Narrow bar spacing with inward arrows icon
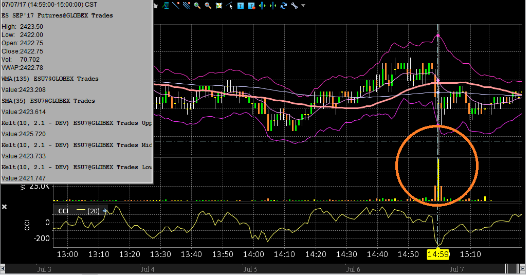The height and width of the screenshot is (275, 531). [x=273, y=6]
